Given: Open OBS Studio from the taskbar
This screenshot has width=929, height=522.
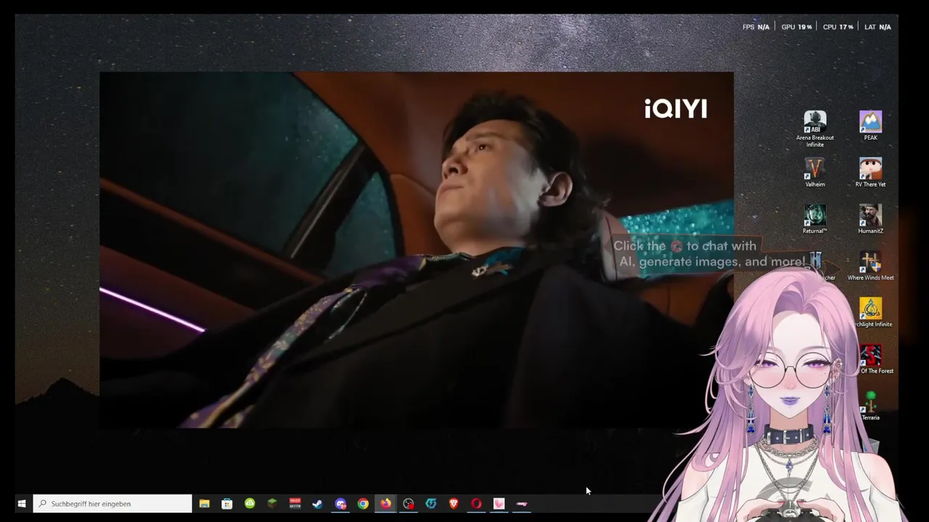Looking at the screenshot, I should click(x=409, y=504).
